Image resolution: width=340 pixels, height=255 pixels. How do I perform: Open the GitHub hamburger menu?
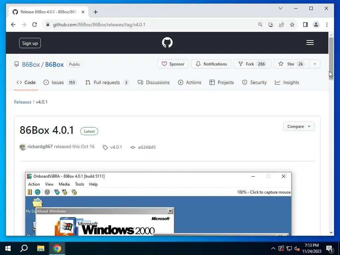(x=310, y=42)
